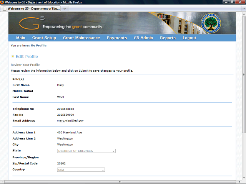Image resolution: width=246 pixels, height=184 pixels.
Task: Open the State dropdown
Action: pos(86,151)
